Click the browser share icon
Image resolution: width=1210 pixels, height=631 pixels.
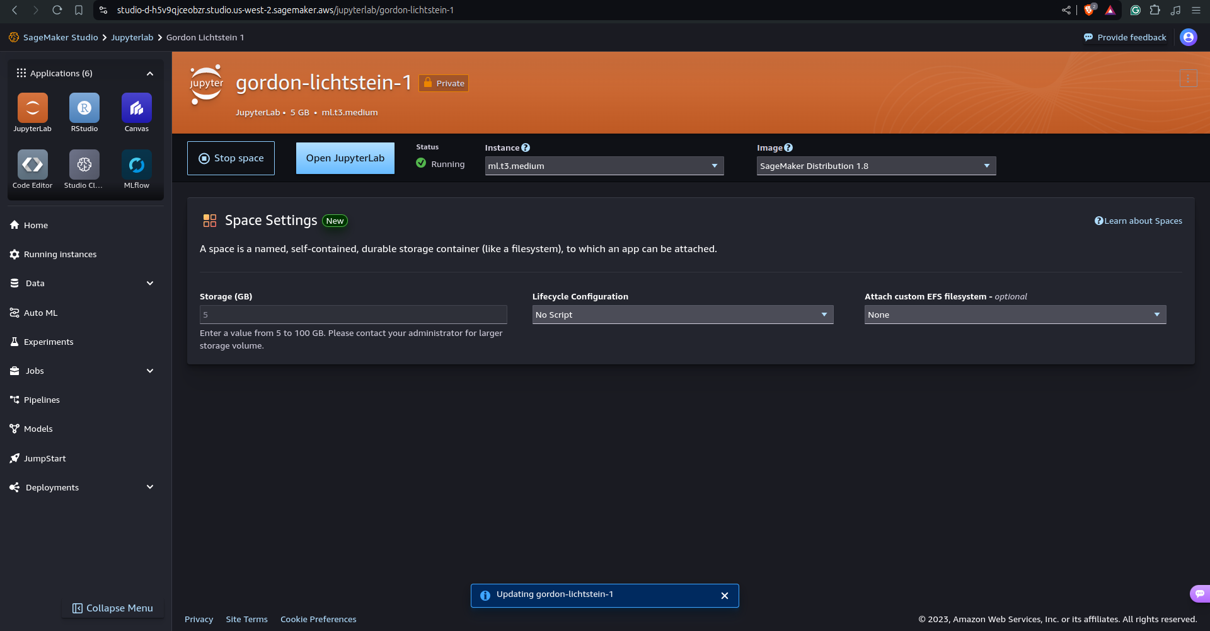(x=1066, y=10)
